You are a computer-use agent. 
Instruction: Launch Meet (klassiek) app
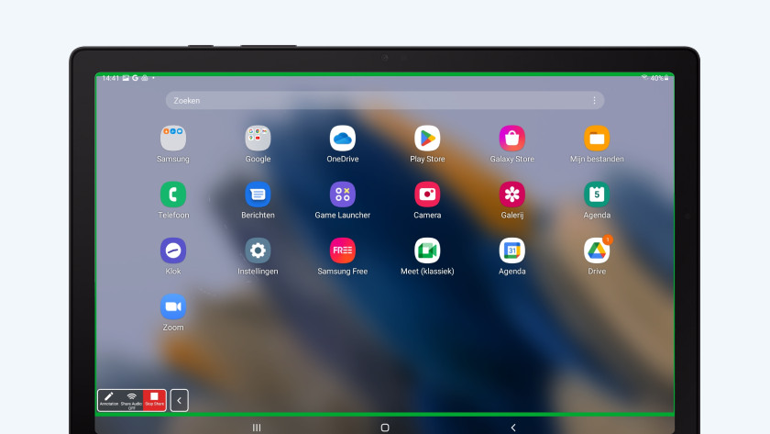point(427,250)
